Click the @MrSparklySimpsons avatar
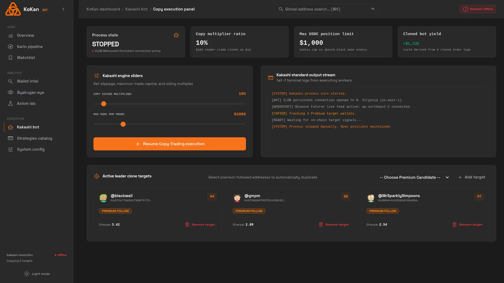Viewport: 504px width, 283px height. click(x=371, y=198)
